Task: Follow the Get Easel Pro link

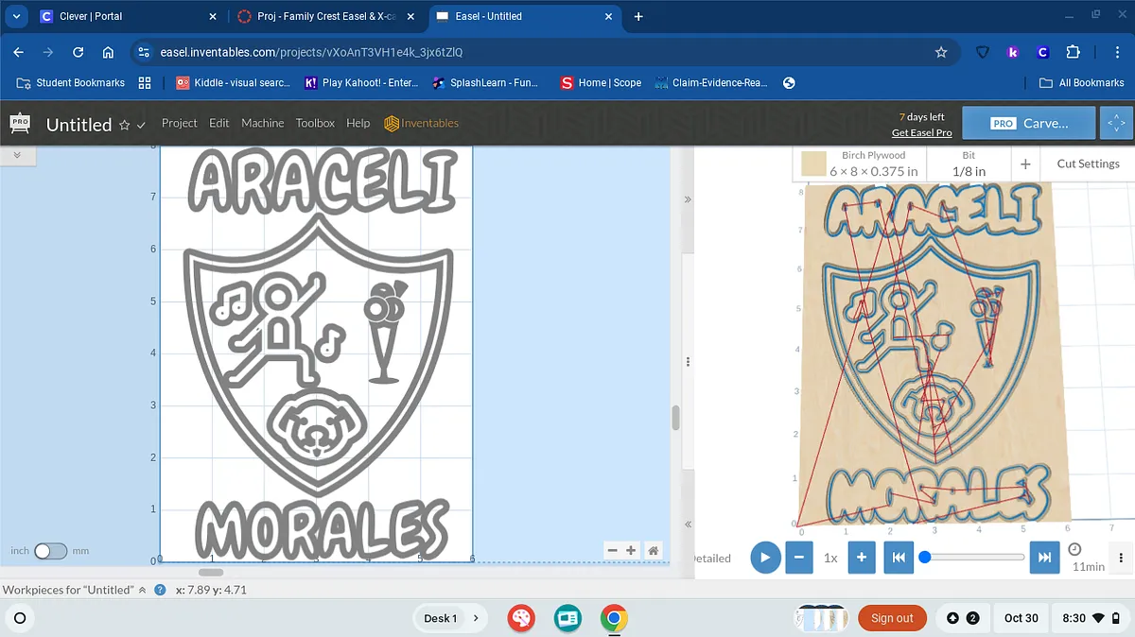Action: pyautogui.click(x=921, y=133)
